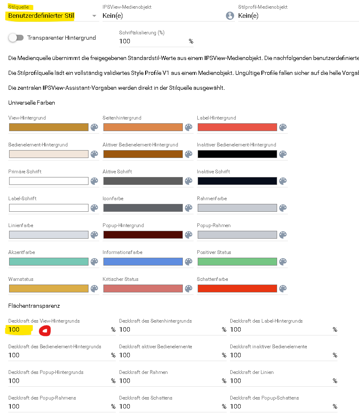The height and width of the screenshot is (419, 359).
Task: Open palette for Aktiver Bedienelement-Hintergrund
Action: (189, 154)
